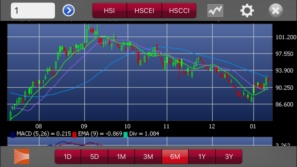Click month label 12 on time axis
The height and width of the screenshot is (167, 297).
(x=212, y=126)
